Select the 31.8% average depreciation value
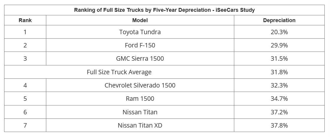 [x=279, y=72]
